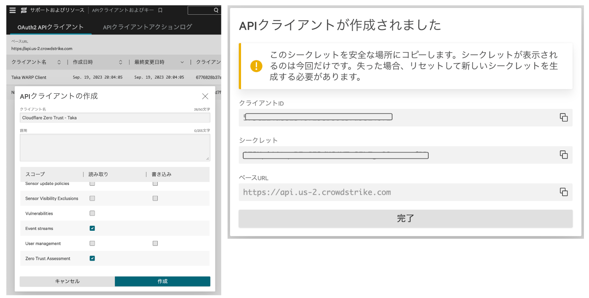Copy the base URL value

[x=564, y=192]
